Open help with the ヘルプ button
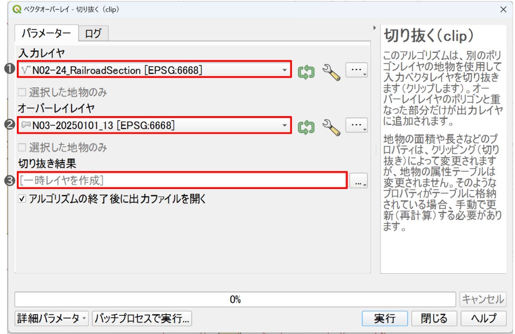This screenshot has width=515, height=334. click(484, 318)
